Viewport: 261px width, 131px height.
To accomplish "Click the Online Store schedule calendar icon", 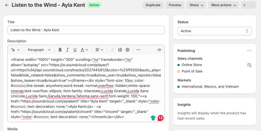I will point(249,65).
